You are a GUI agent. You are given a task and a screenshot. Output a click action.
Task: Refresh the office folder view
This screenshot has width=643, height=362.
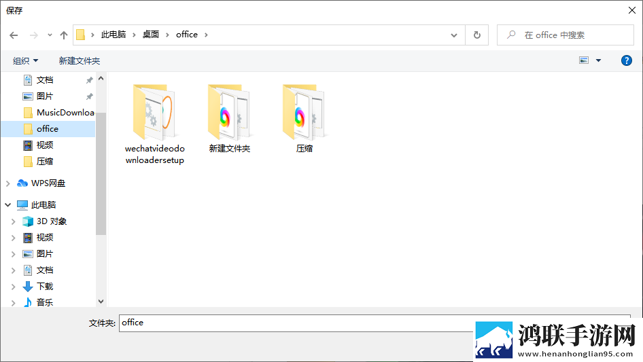[x=477, y=35]
